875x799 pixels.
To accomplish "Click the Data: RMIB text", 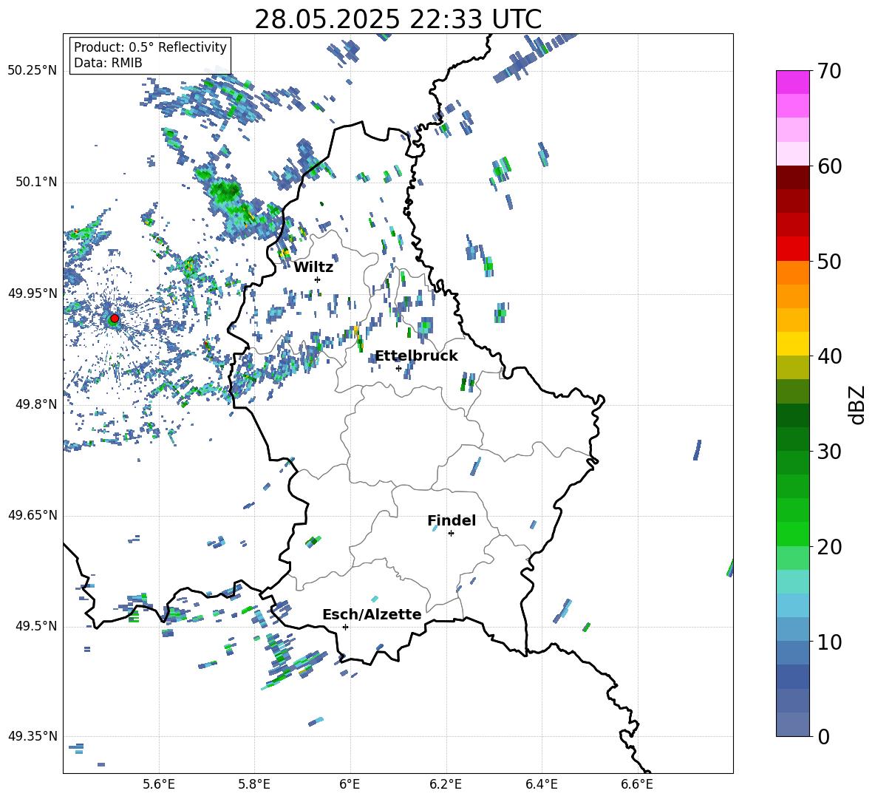I will 108,63.
